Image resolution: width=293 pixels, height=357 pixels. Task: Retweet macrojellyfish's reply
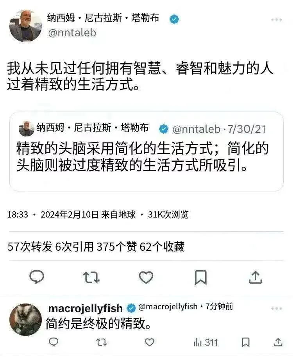(101, 342)
